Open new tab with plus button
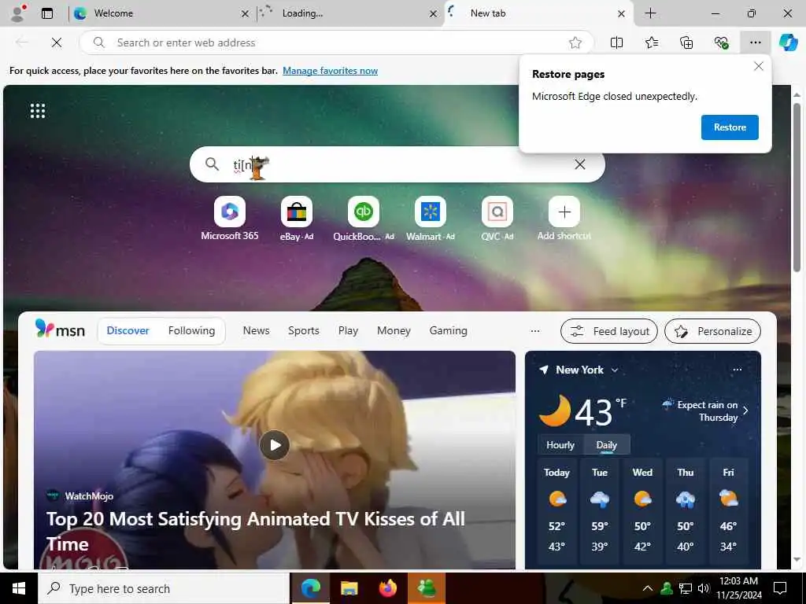The height and width of the screenshot is (604, 806). pos(650,13)
